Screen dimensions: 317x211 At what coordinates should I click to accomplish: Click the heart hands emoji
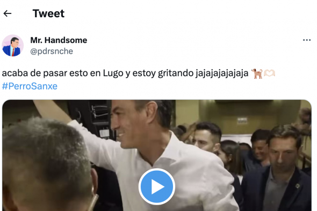point(270,73)
